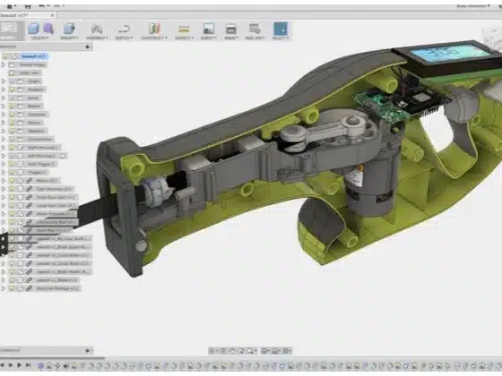Click the Construct plane icon
The width and height of the screenshot is (502, 376).
coord(154,29)
